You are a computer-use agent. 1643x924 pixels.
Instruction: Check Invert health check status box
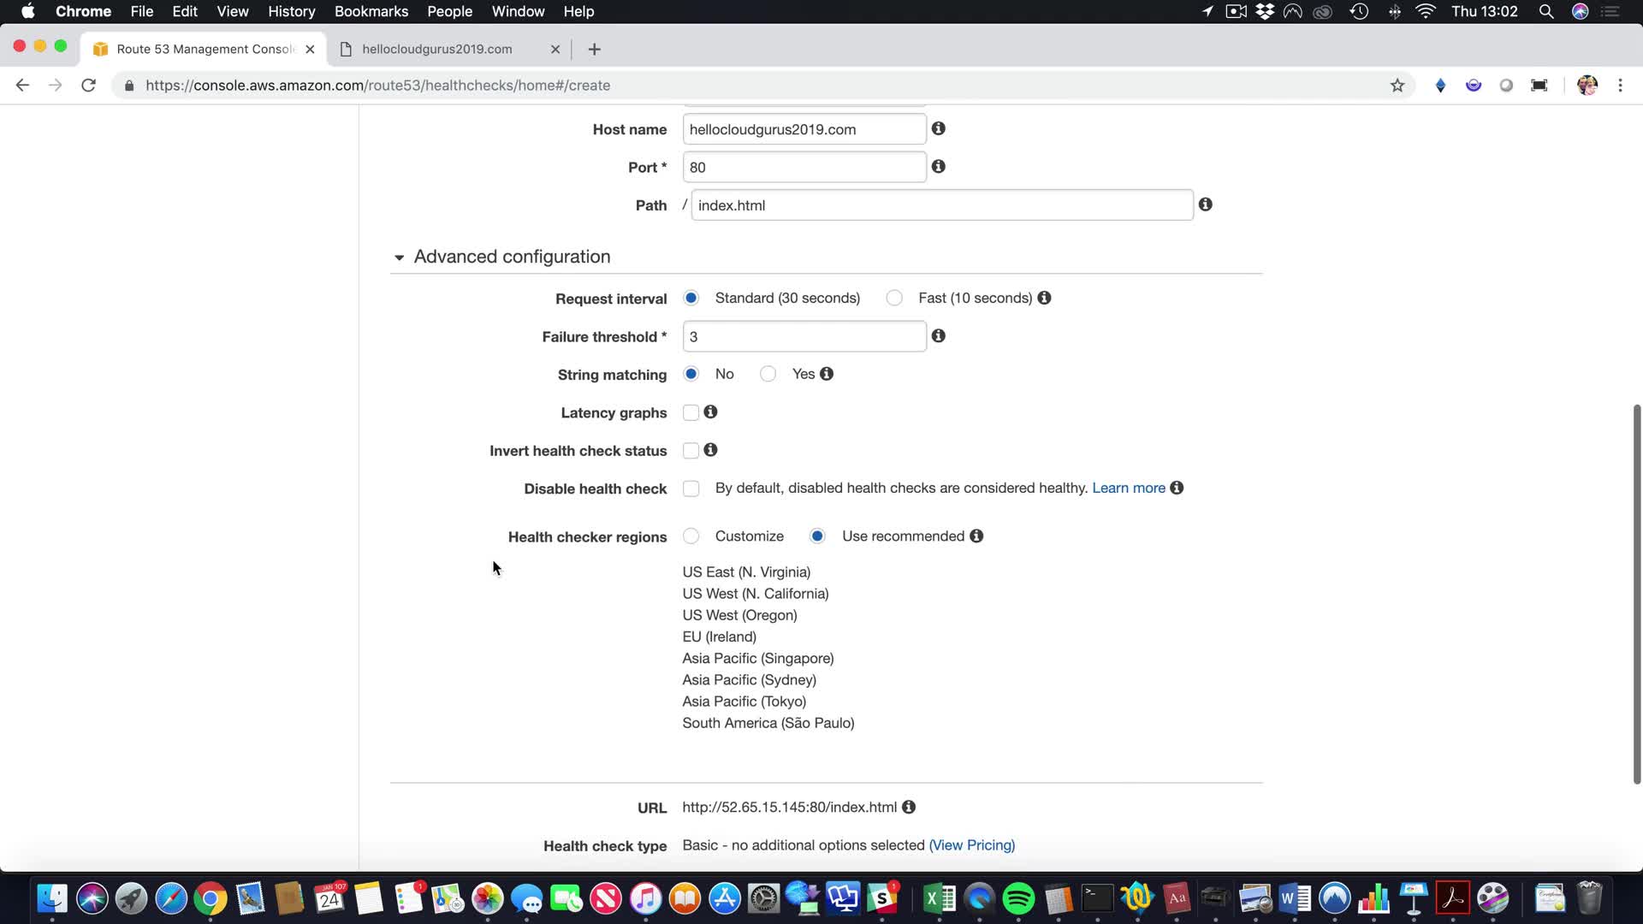691,451
